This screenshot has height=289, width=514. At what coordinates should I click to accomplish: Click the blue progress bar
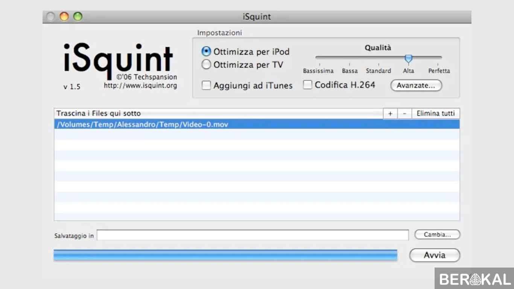(x=225, y=255)
